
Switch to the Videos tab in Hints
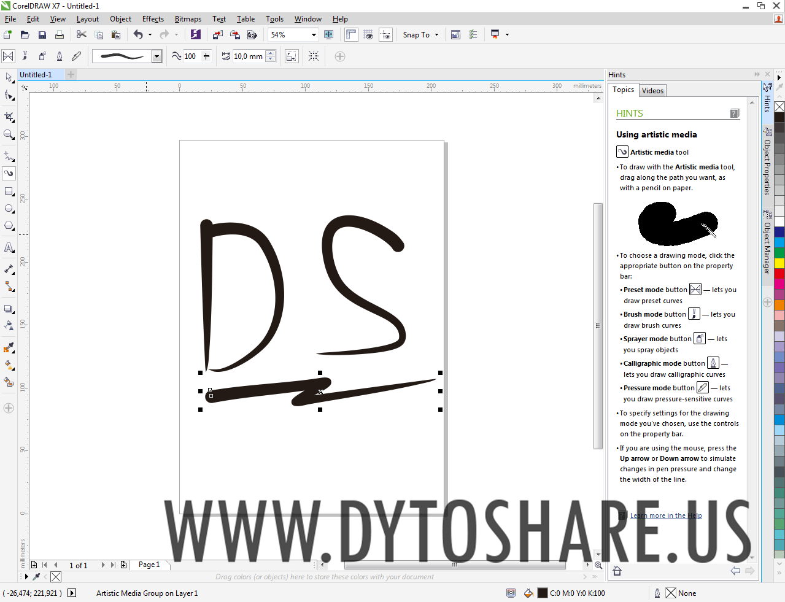[652, 90]
